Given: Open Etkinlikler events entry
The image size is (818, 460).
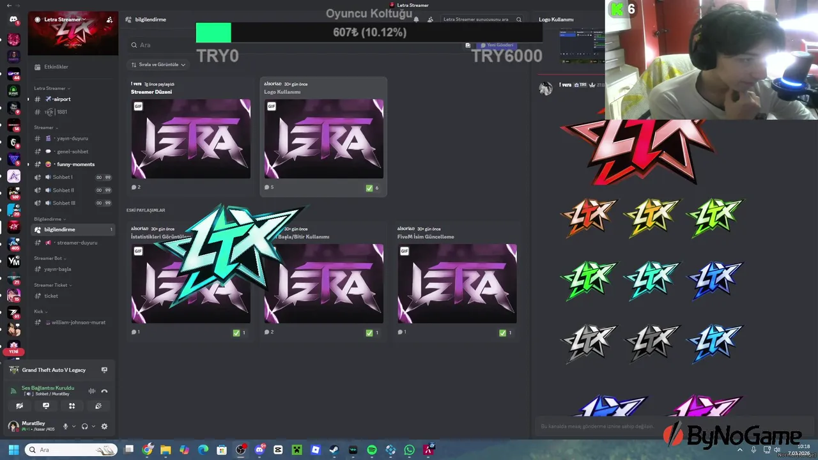Looking at the screenshot, I should 56,67.
